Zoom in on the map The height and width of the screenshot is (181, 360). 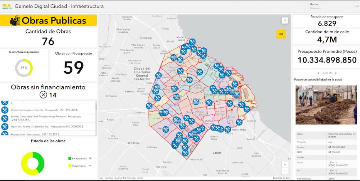285,164
